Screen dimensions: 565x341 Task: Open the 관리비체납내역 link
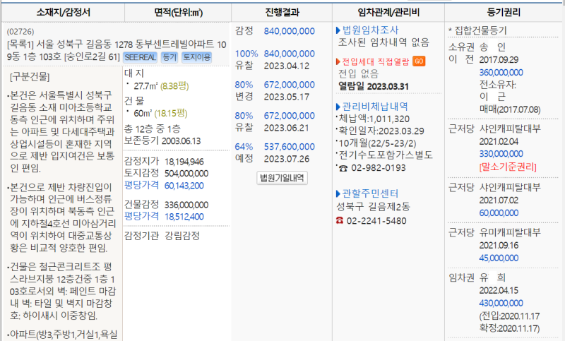coord(375,107)
